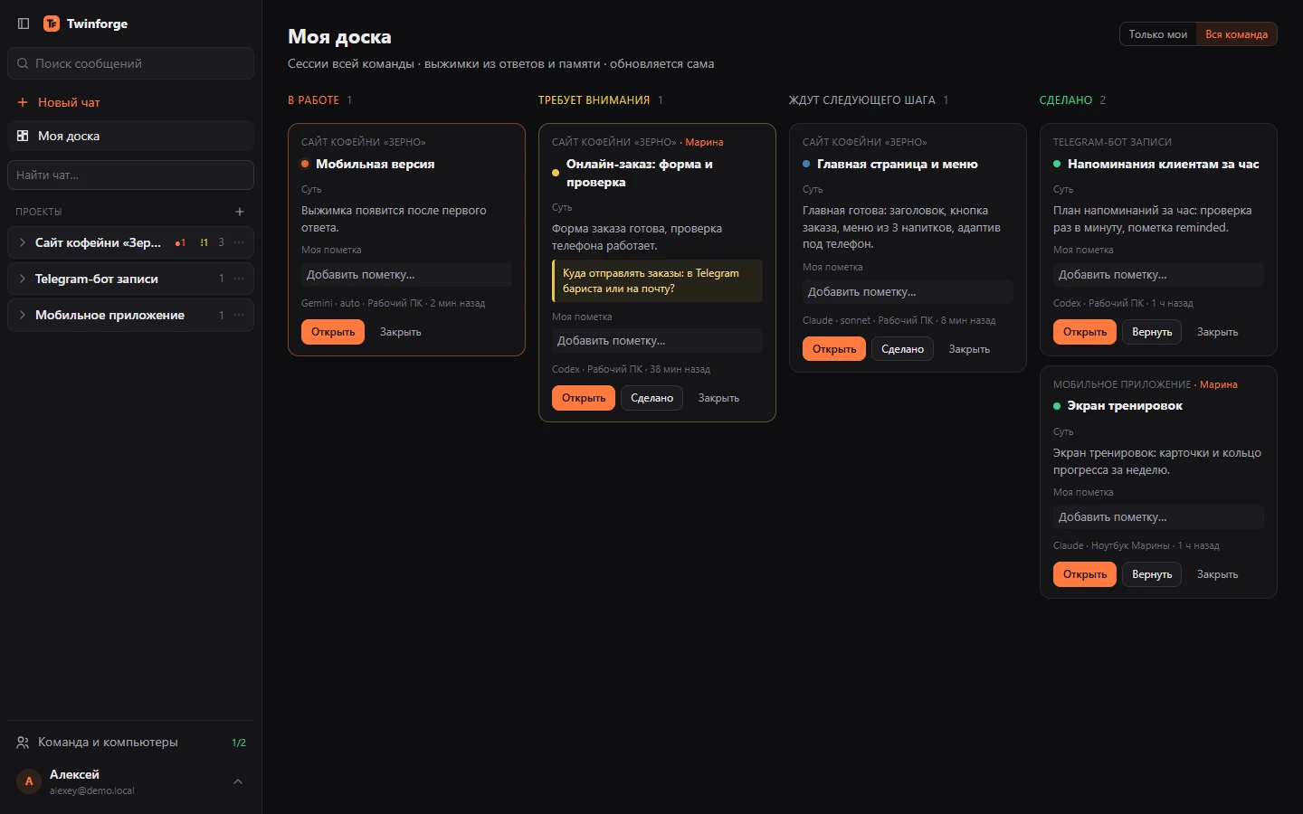Open the Мобильная версия card
The height and width of the screenshot is (814, 1303).
tap(333, 332)
